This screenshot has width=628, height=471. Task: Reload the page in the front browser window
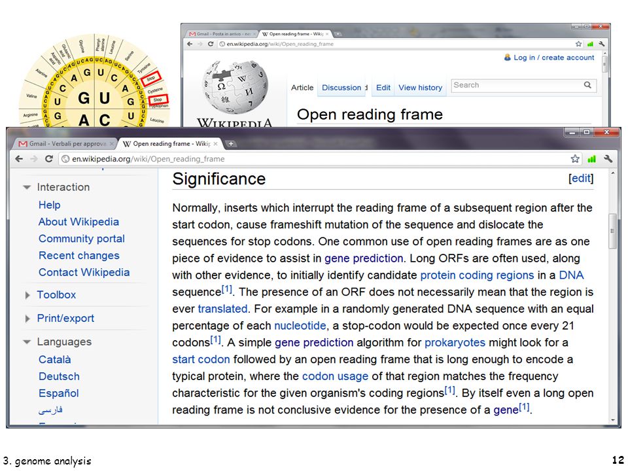point(49,159)
